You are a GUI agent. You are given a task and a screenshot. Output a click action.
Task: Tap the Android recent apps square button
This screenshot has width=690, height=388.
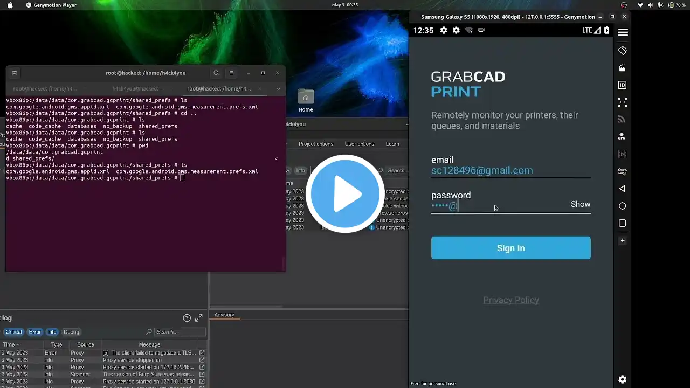pyautogui.click(x=623, y=223)
